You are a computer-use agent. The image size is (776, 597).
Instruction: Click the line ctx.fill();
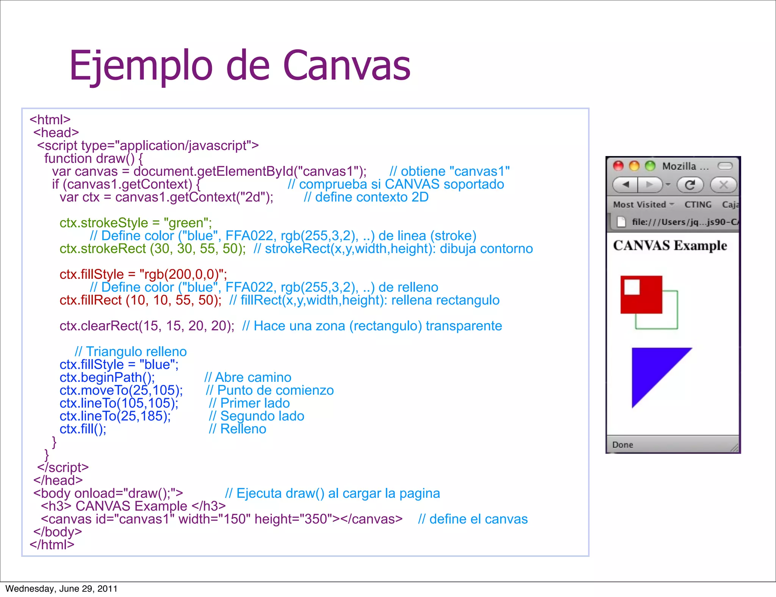83,429
